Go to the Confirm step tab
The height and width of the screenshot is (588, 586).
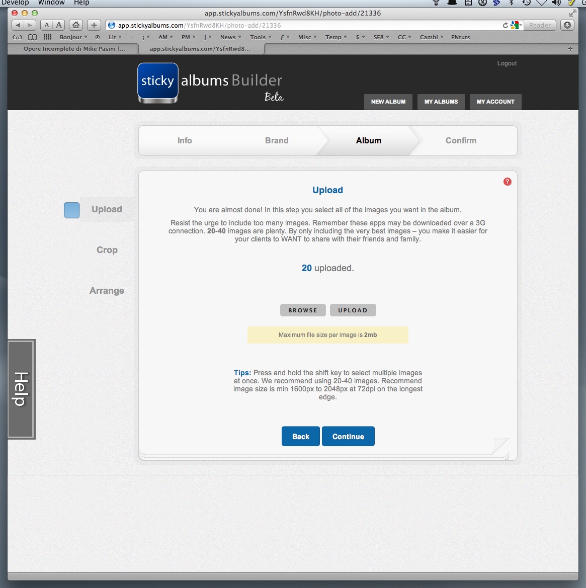tap(461, 141)
